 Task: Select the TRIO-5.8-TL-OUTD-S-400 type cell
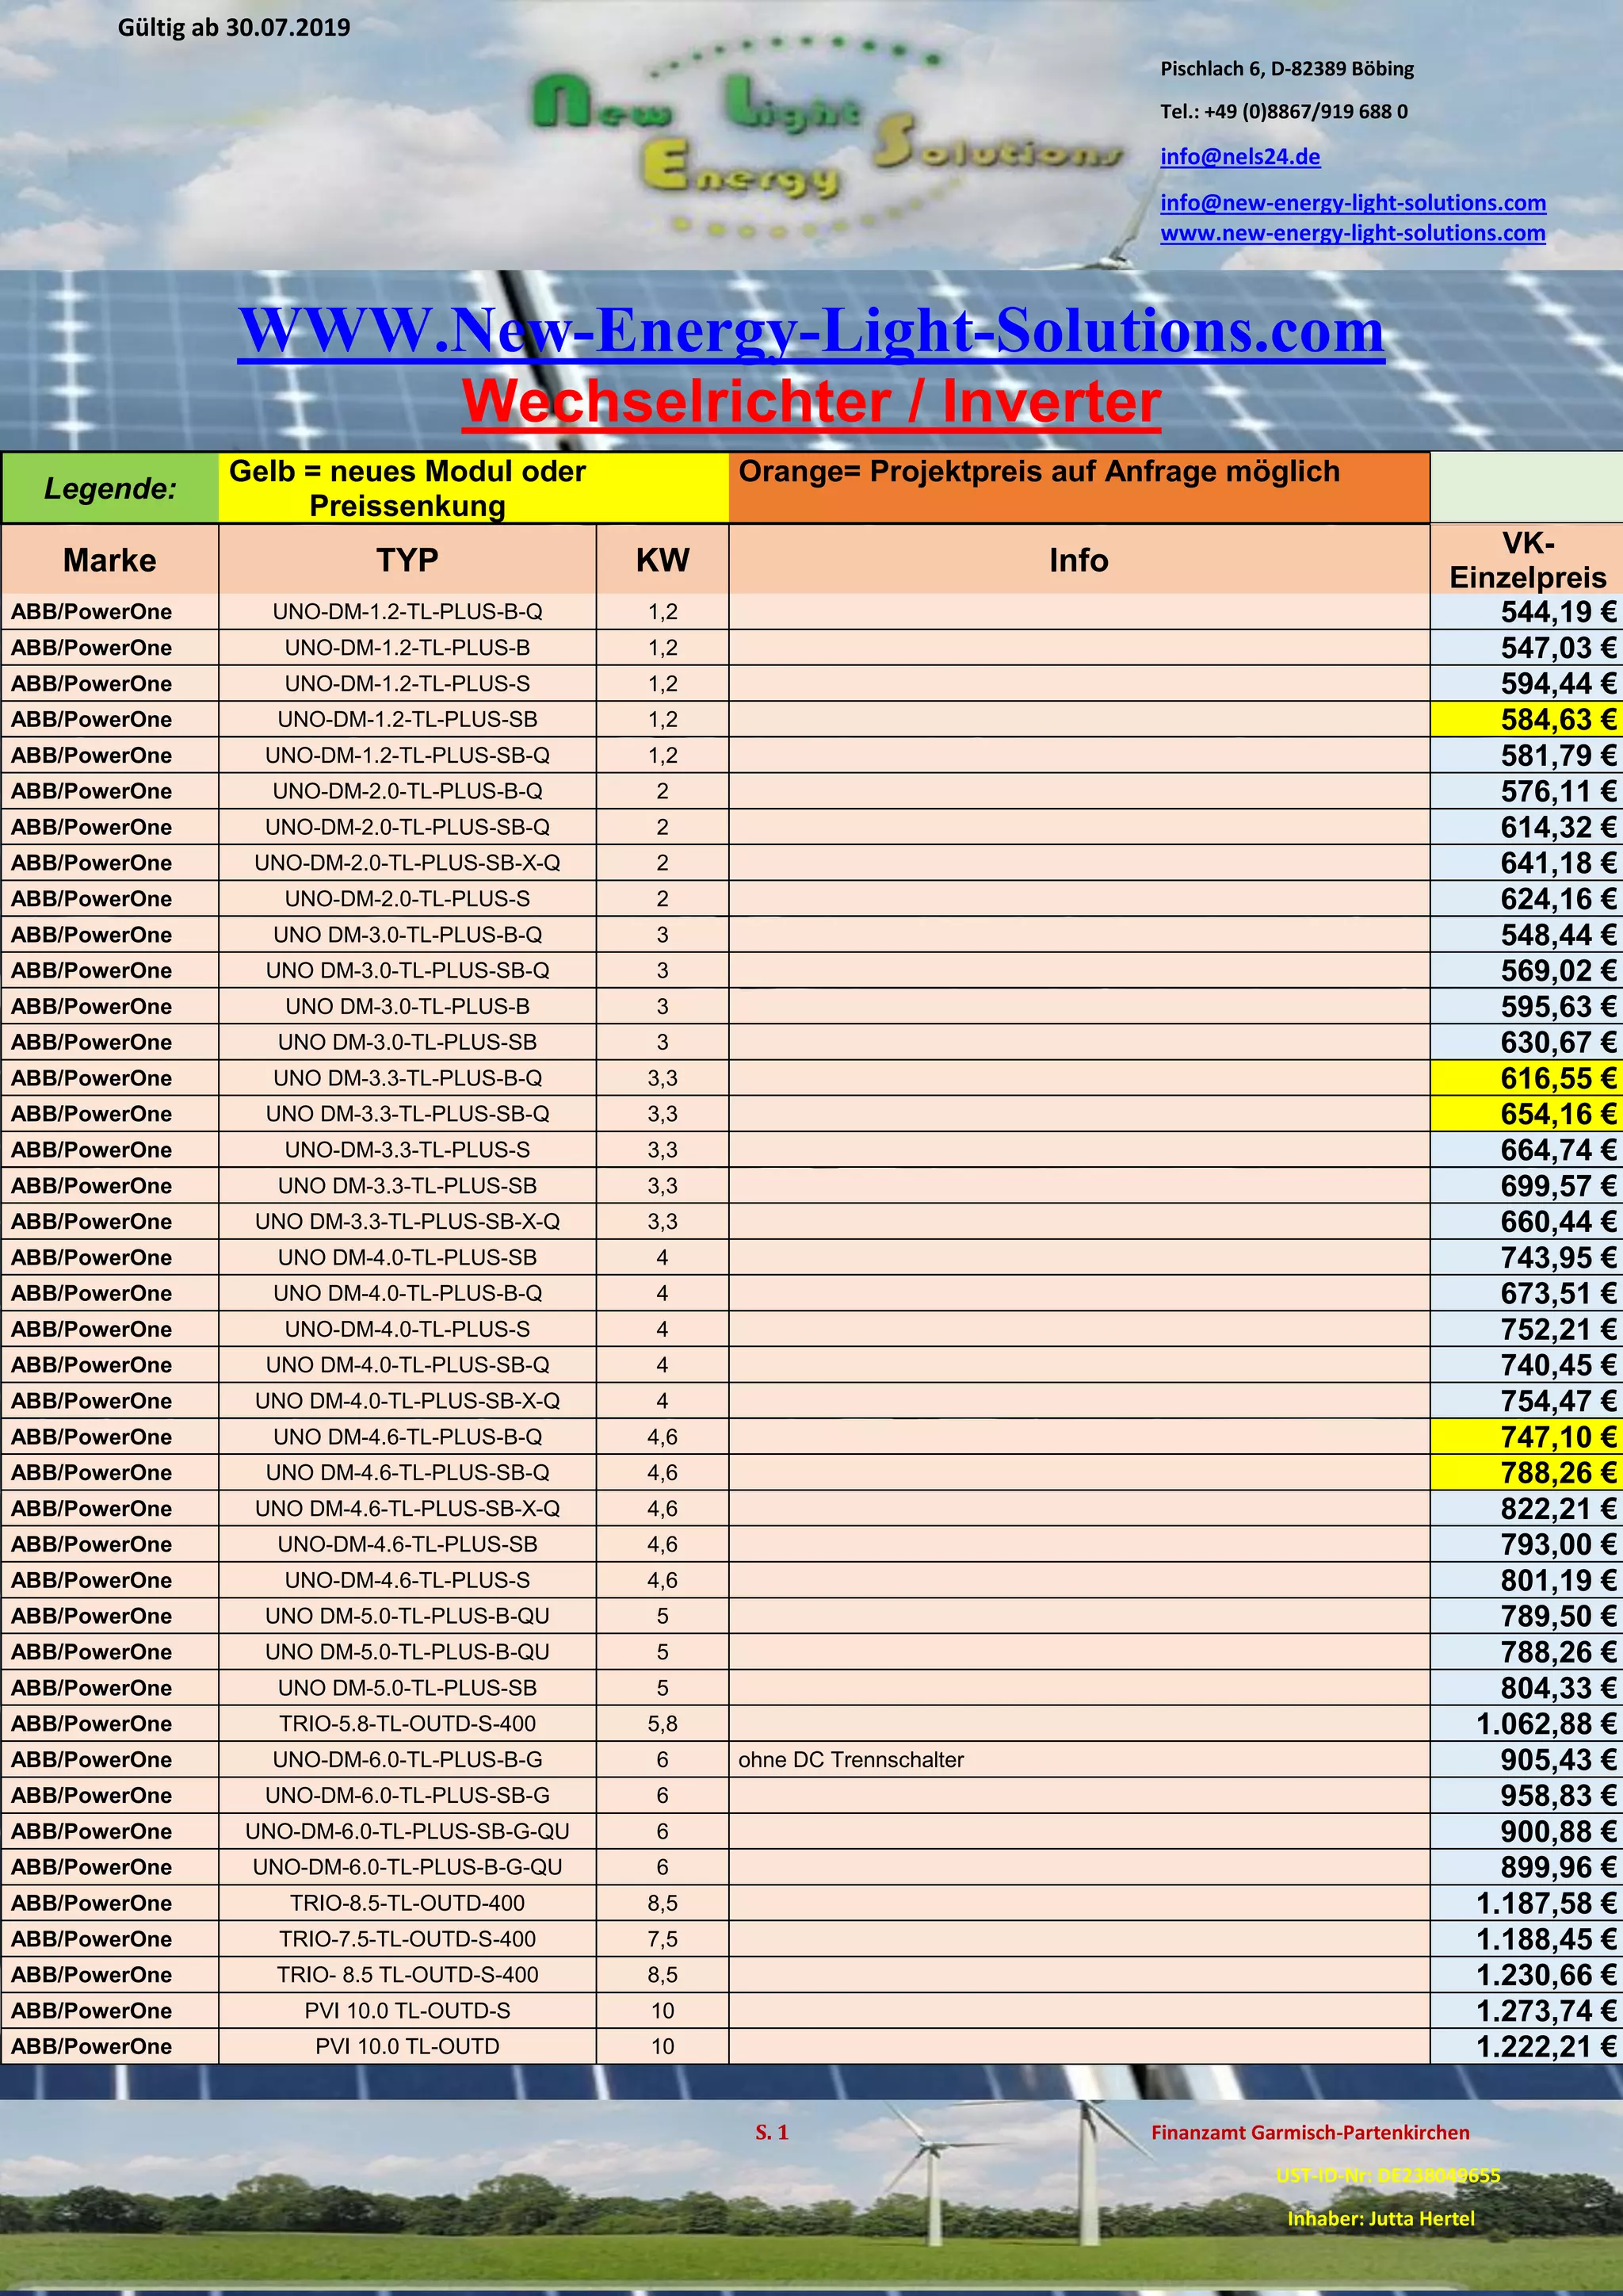tap(407, 1724)
